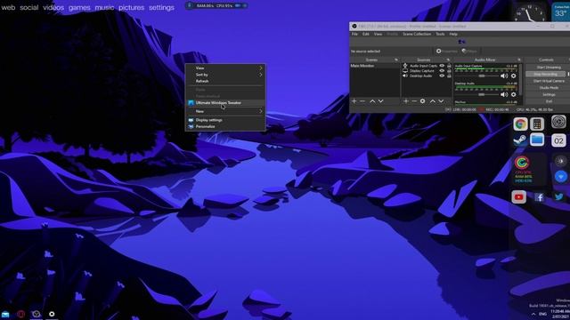This screenshot has height=320, width=570.
Task: Expand the Sort by submenu arrow
Action: click(x=261, y=75)
